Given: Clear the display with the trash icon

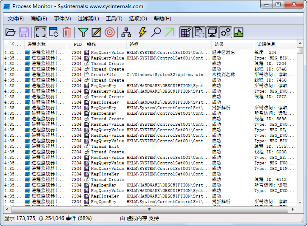Looking at the screenshot, I should click(x=67, y=32).
